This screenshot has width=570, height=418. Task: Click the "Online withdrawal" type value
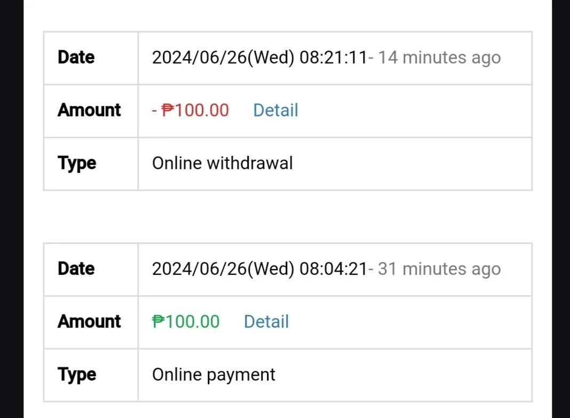click(223, 163)
